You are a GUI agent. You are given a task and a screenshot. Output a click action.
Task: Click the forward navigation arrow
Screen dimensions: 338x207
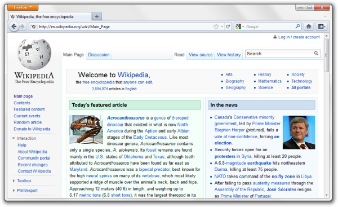pyautogui.click(x=23, y=27)
